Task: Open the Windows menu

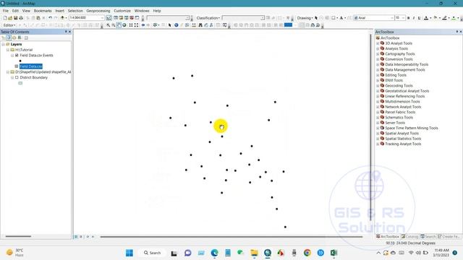Action: click(142, 11)
